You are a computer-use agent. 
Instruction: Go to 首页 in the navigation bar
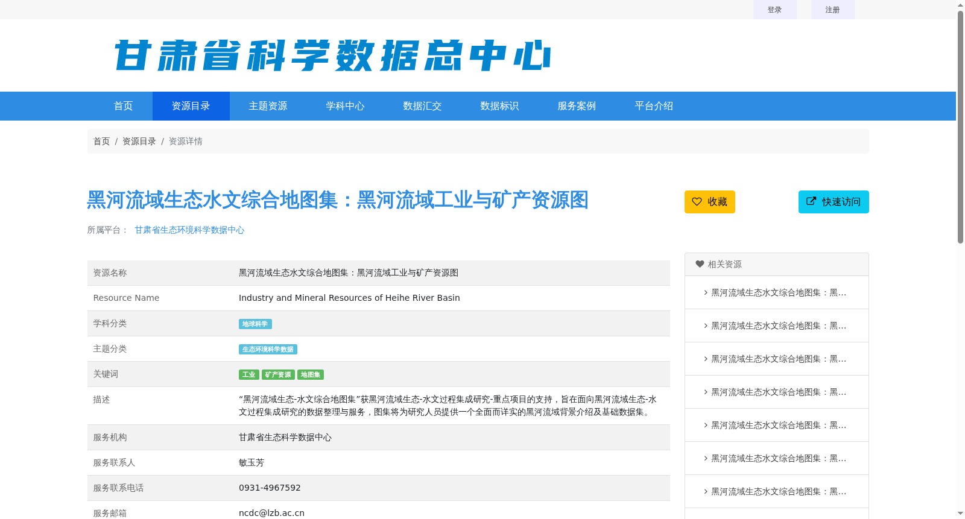[x=123, y=106]
